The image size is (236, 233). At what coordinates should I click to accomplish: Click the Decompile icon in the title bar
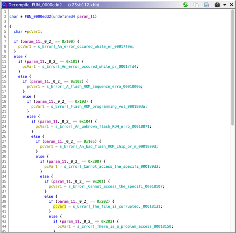[4, 5]
